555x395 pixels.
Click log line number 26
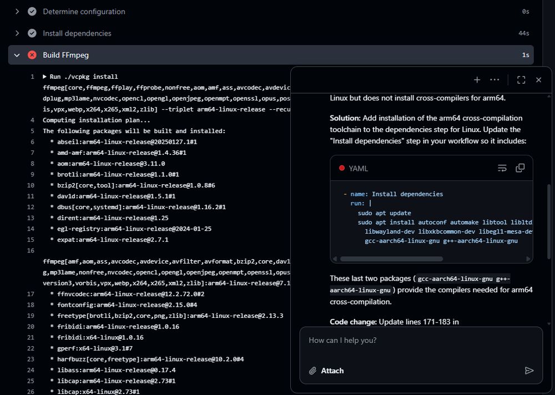pyautogui.click(x=31, y=392)
